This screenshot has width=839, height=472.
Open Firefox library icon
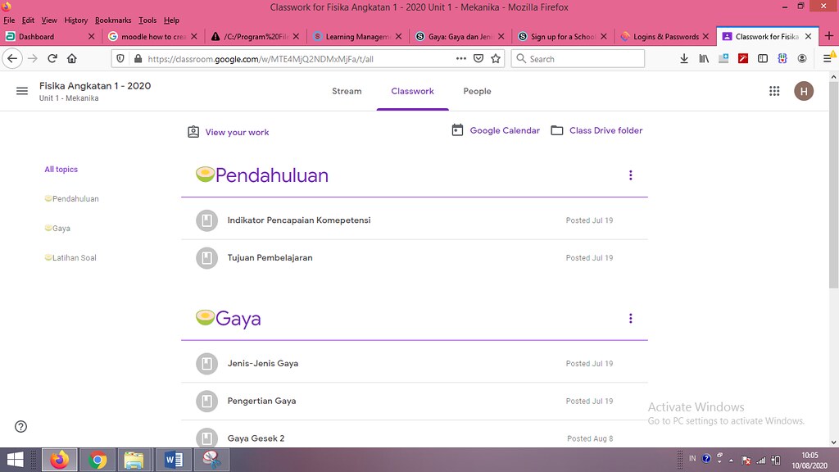coord(704,59)
